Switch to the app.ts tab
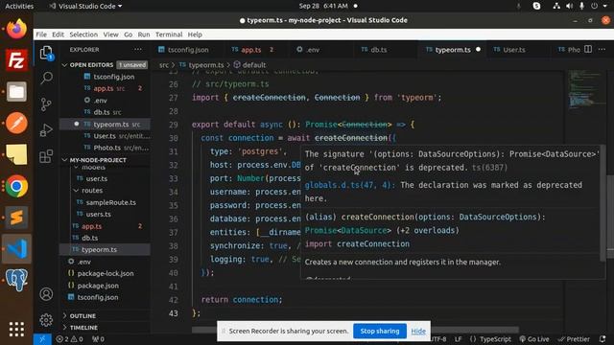This screenshot has height=345, width=614. (x=251, y=50)
